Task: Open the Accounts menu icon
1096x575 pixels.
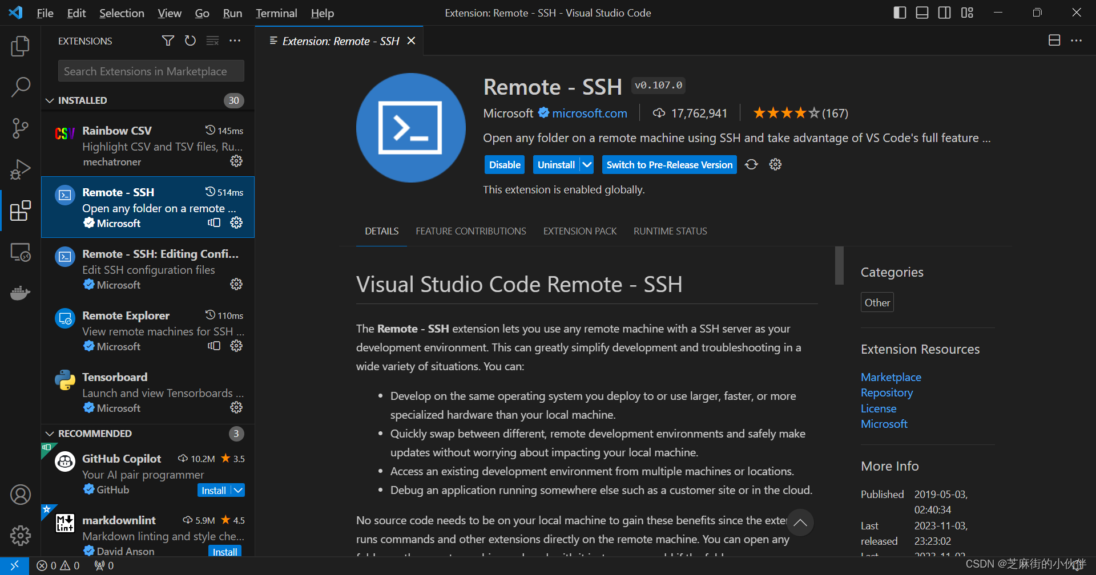Action: click(x=21, y=495)
